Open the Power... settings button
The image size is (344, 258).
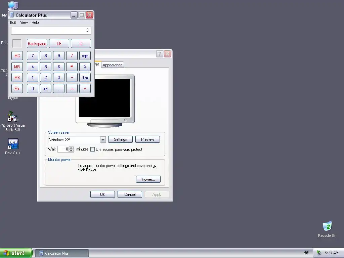[148, 179]
